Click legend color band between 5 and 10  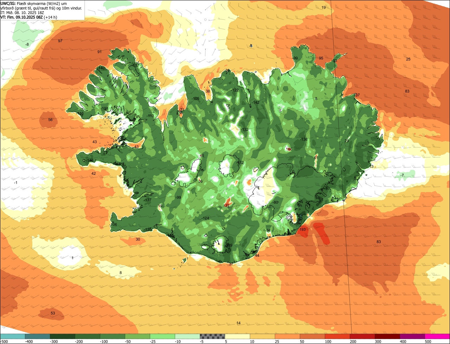click(x=237, y=336)
